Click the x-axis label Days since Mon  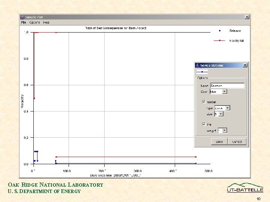click(115, 175)
